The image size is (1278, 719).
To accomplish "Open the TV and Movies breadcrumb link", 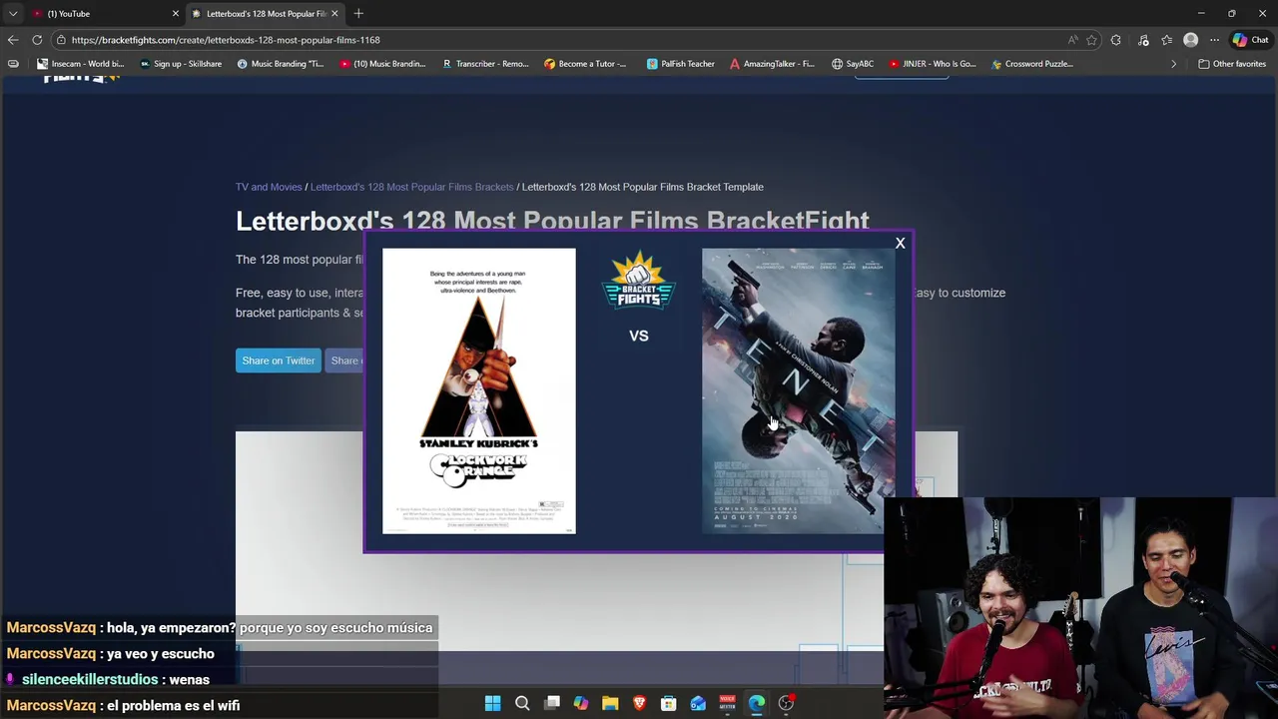I will pyautogui.click(x=269, y=187).
